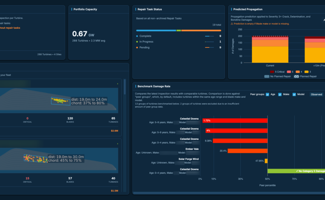Screen dimensions: 325x200
Task: Click the warning triangle icon in Predicted Propagation
Action: (232, 24)
